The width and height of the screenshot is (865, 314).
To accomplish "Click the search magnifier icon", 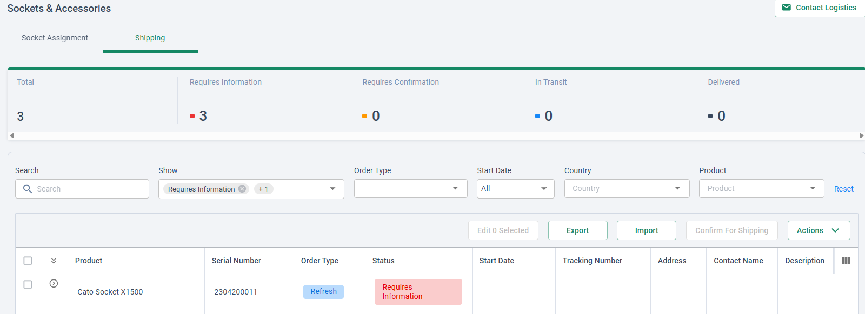I will pos(28,189).
